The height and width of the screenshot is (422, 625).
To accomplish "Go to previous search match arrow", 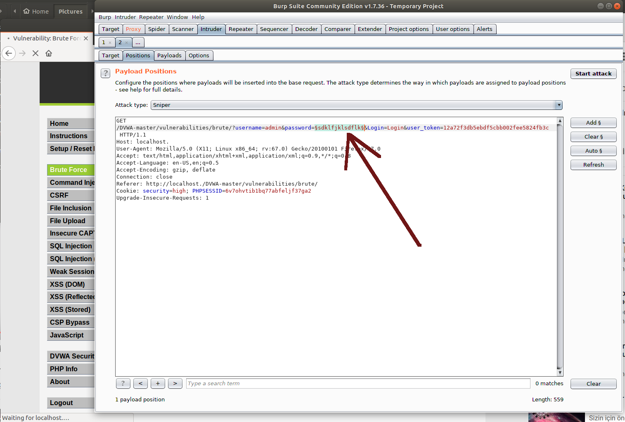I will tap(140, 383).
